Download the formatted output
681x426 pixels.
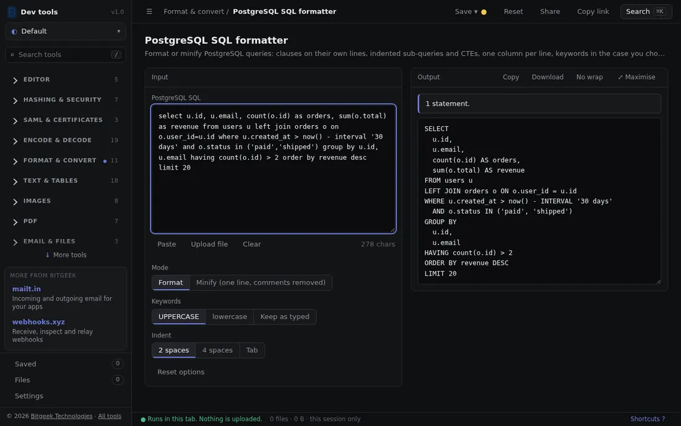(x=547, y=77)
